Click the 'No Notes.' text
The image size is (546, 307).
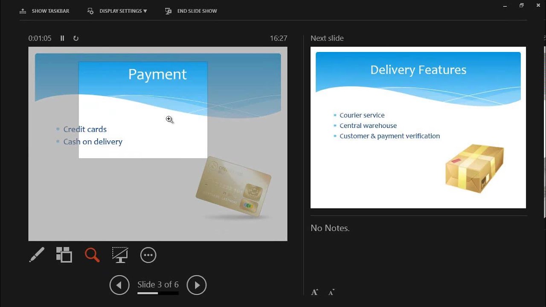(330, 228)
